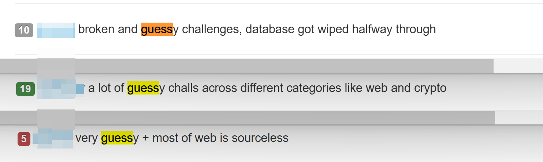Click the words "a lot of"

[106, 88]
